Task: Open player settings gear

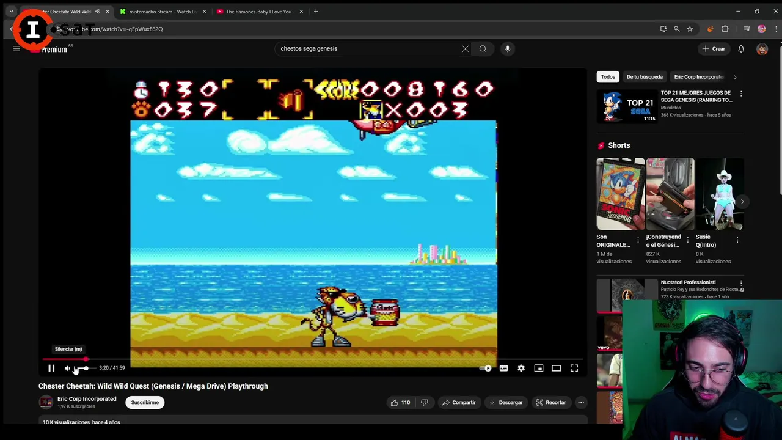Action: tap(521, 368)
